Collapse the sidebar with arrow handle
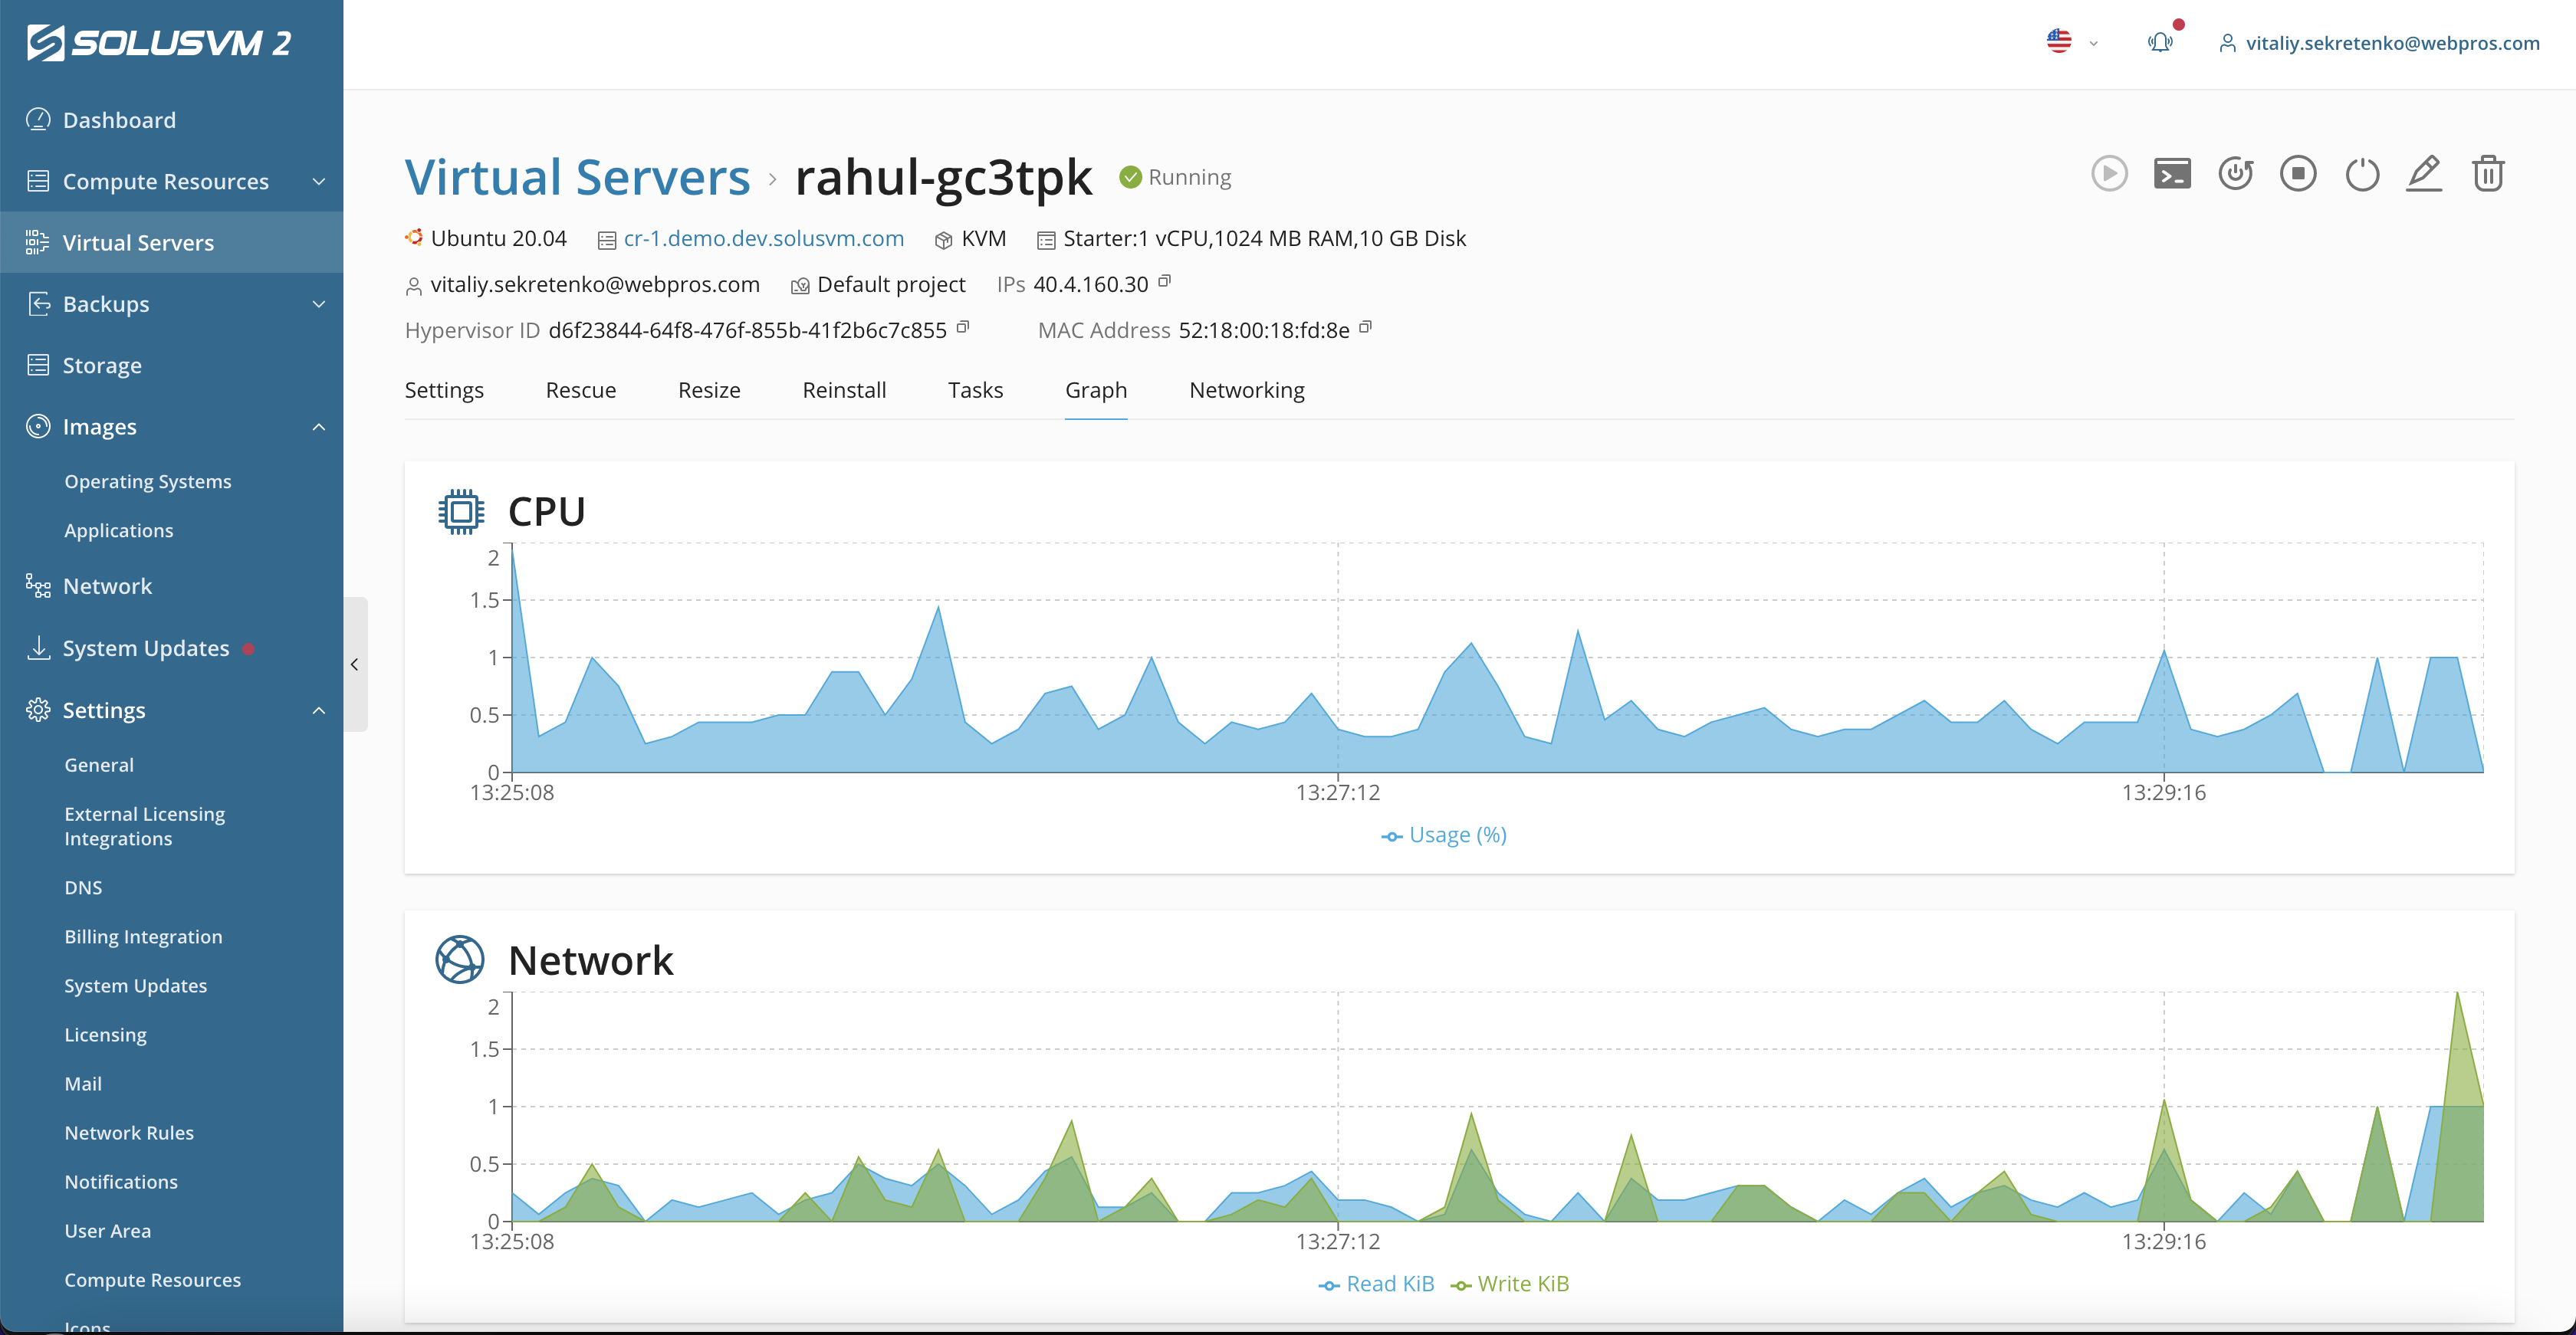This screenshot has height=1335, width=2576. [355, 664]
